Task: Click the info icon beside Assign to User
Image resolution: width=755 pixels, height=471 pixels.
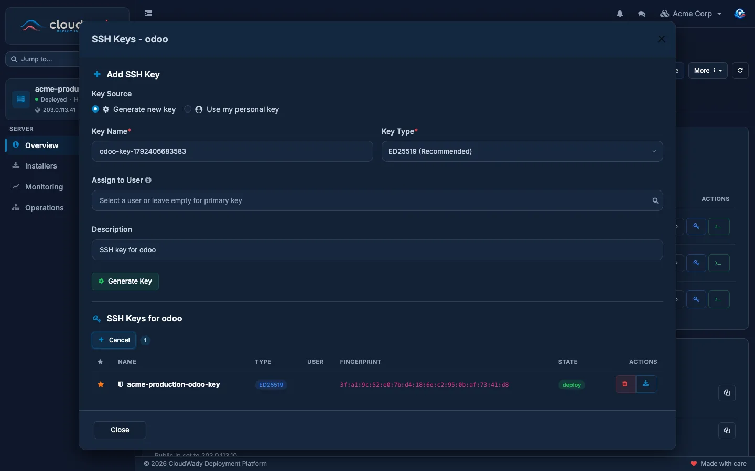Action: coord(148,180)
